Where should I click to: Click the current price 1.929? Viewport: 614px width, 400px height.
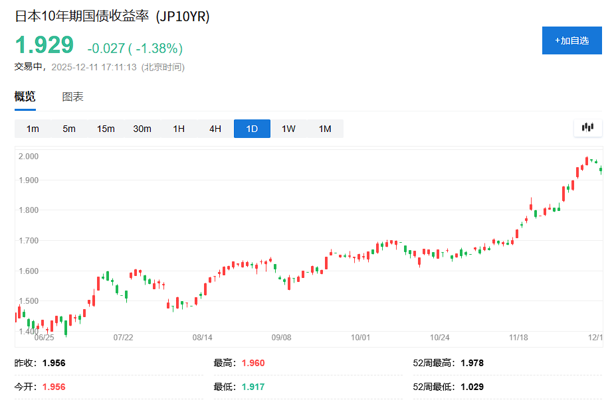[x=44, y=45]
